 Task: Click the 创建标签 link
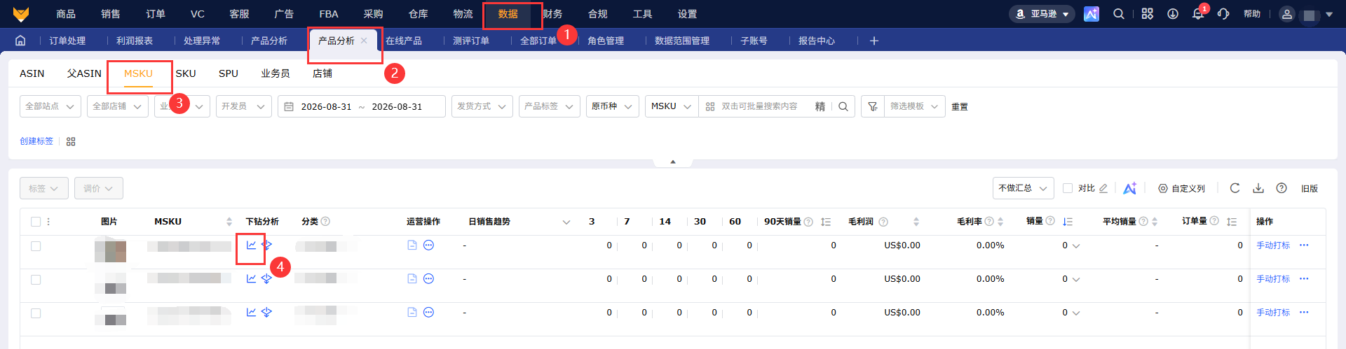point(36,141)
